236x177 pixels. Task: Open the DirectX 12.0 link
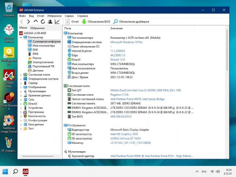[118, 60]
